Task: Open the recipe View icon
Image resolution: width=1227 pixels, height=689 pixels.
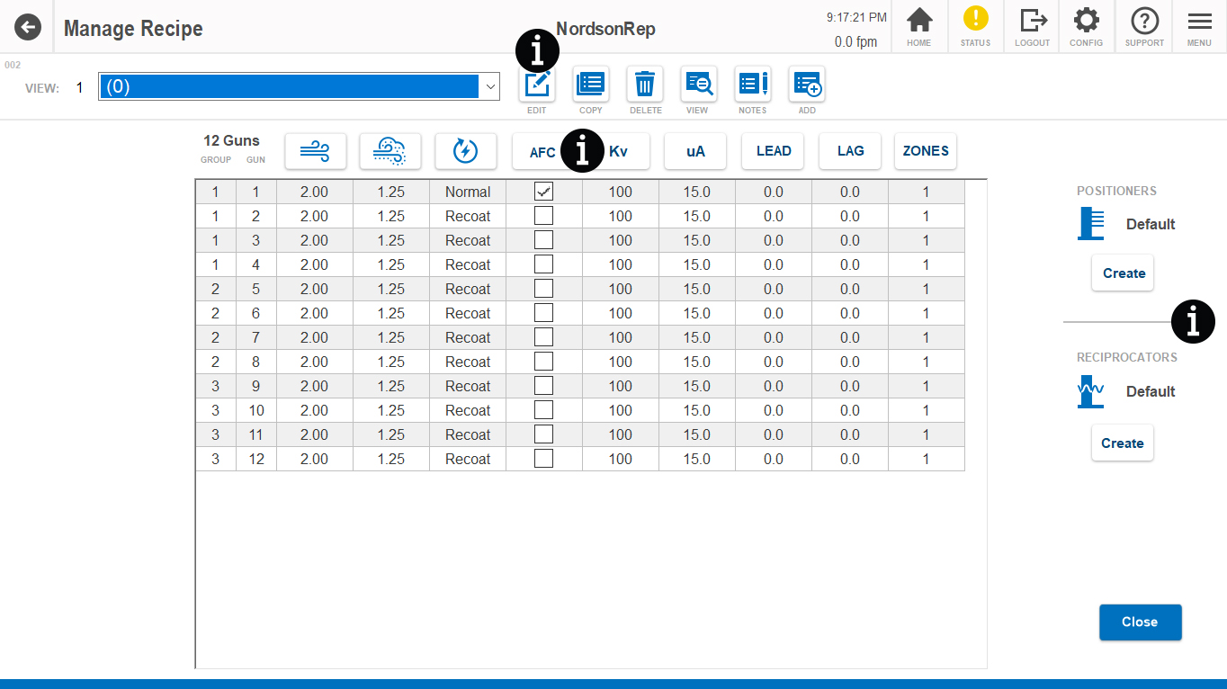Action: (x=698, y=85)
